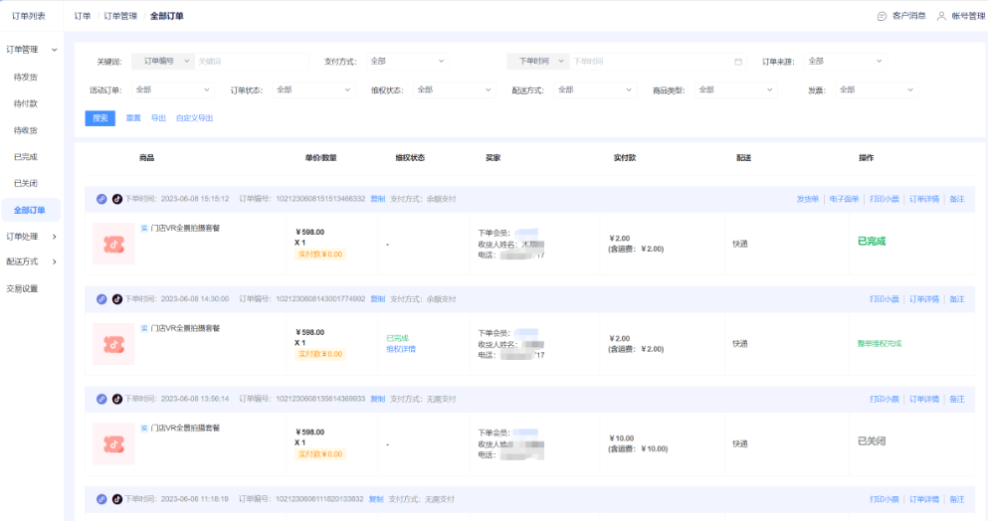The width and height of the screenshot is (988, 521).
Task: Click the 客户消息 chat icon
Action: coord(882,16)
